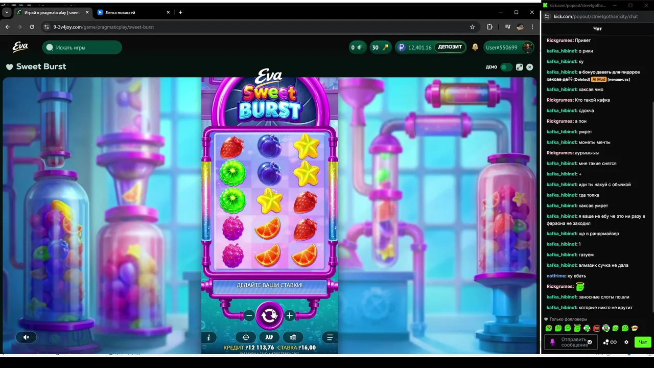Open the emoji picker in chat input

tap(590, 342)
